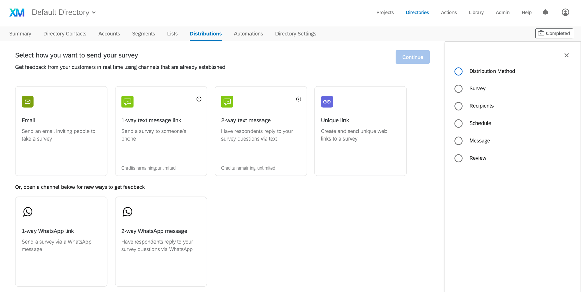Open the Segments tab
Viewport: 581px width, 292px height.
144,34
